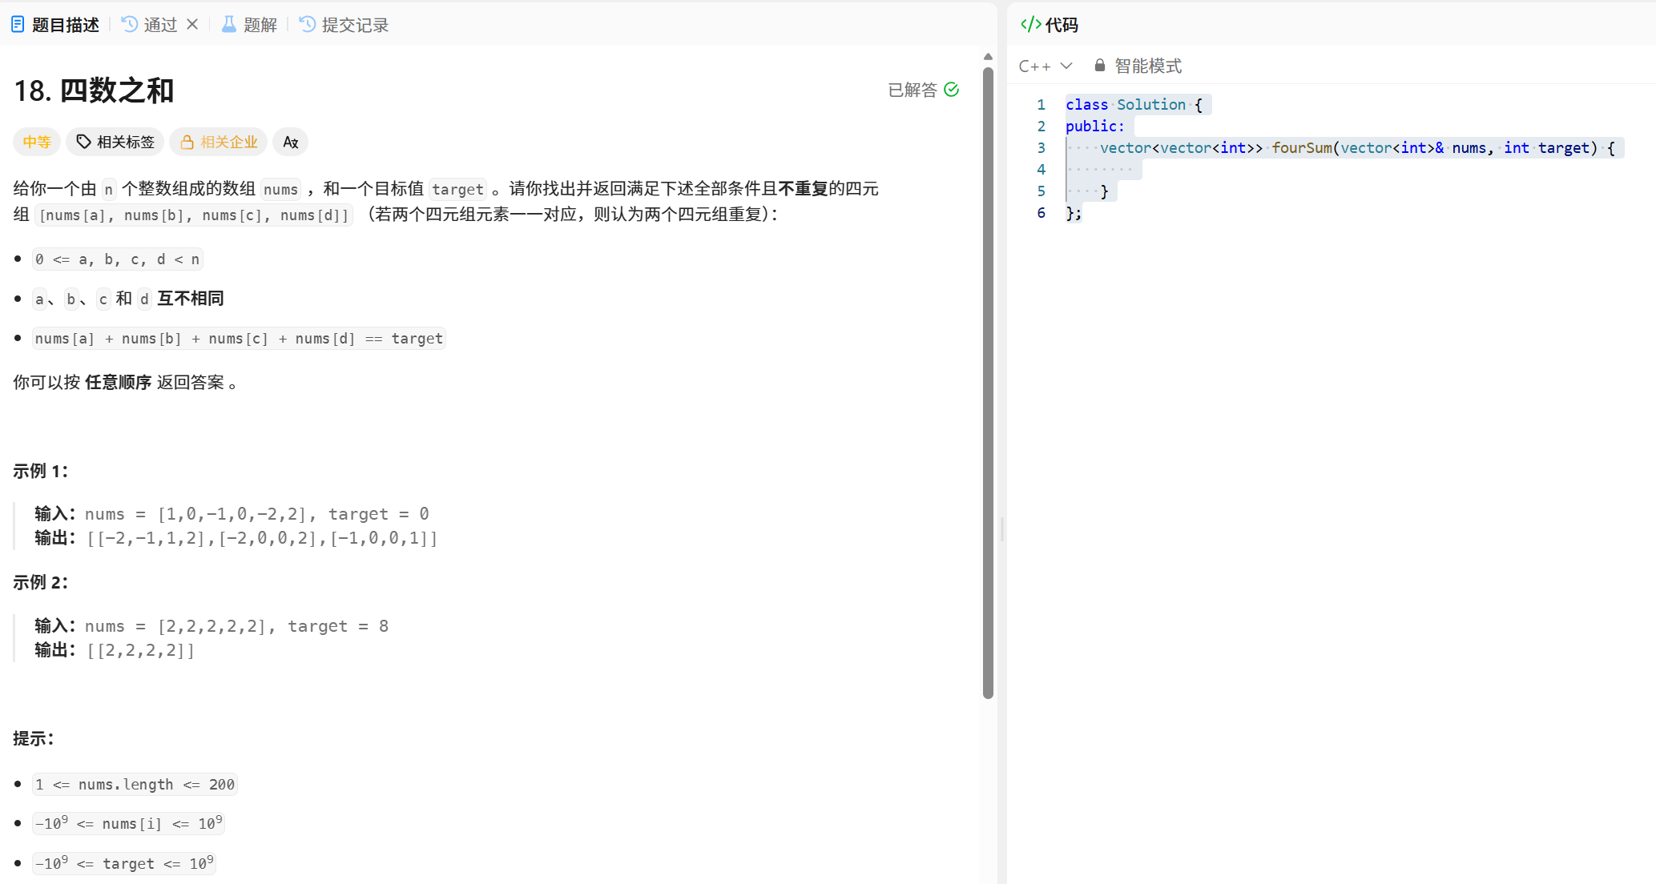
Task: Toggle the translation language icon
Action: click(291, 142)
